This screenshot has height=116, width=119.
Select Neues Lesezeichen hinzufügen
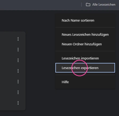(x=85, y=35)
